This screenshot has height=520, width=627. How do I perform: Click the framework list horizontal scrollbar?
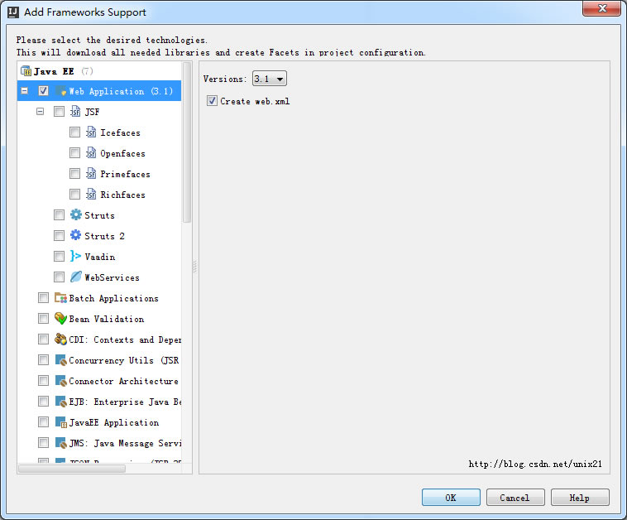tap(72, 469)
